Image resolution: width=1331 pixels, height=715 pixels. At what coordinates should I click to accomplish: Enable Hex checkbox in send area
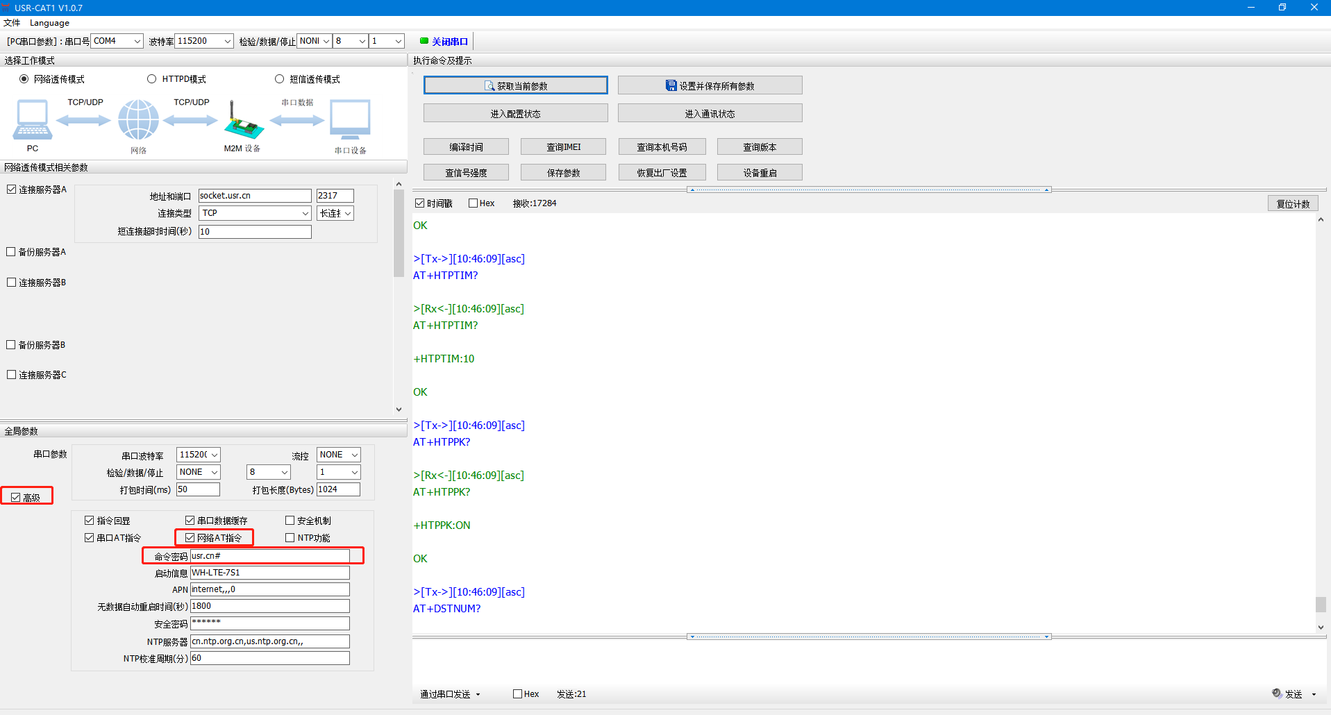pyautogui.click(x=517, y=693)
